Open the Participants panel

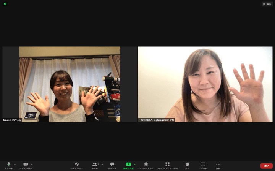95,165
